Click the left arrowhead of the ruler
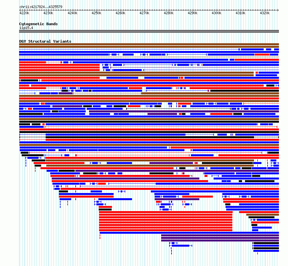 (20, 10)
